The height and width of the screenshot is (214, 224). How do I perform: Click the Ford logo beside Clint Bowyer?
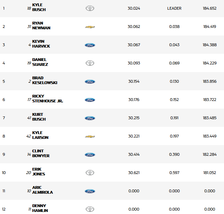pyautogui.click(x=90, y=155)
